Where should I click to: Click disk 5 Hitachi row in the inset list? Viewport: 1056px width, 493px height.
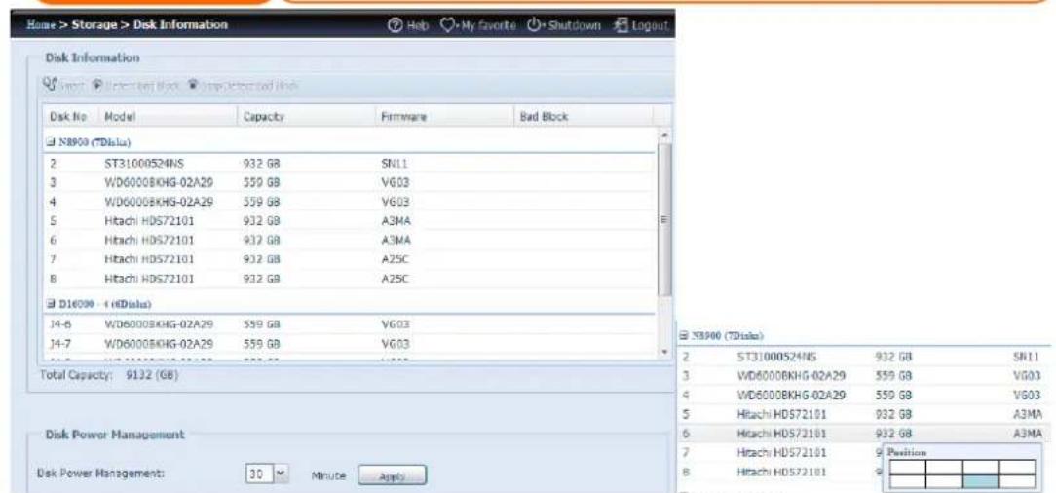pos(861,415)
